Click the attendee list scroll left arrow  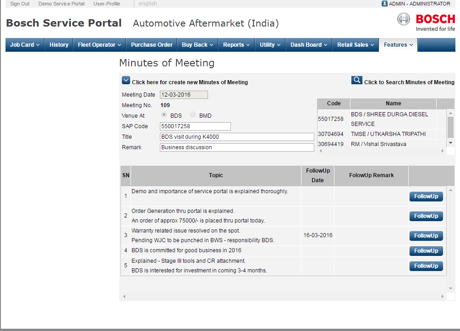pos(321,151)
